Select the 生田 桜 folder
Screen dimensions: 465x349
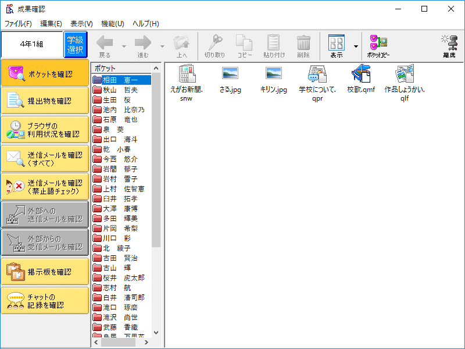pyautogui.click(x=112, y=100)
